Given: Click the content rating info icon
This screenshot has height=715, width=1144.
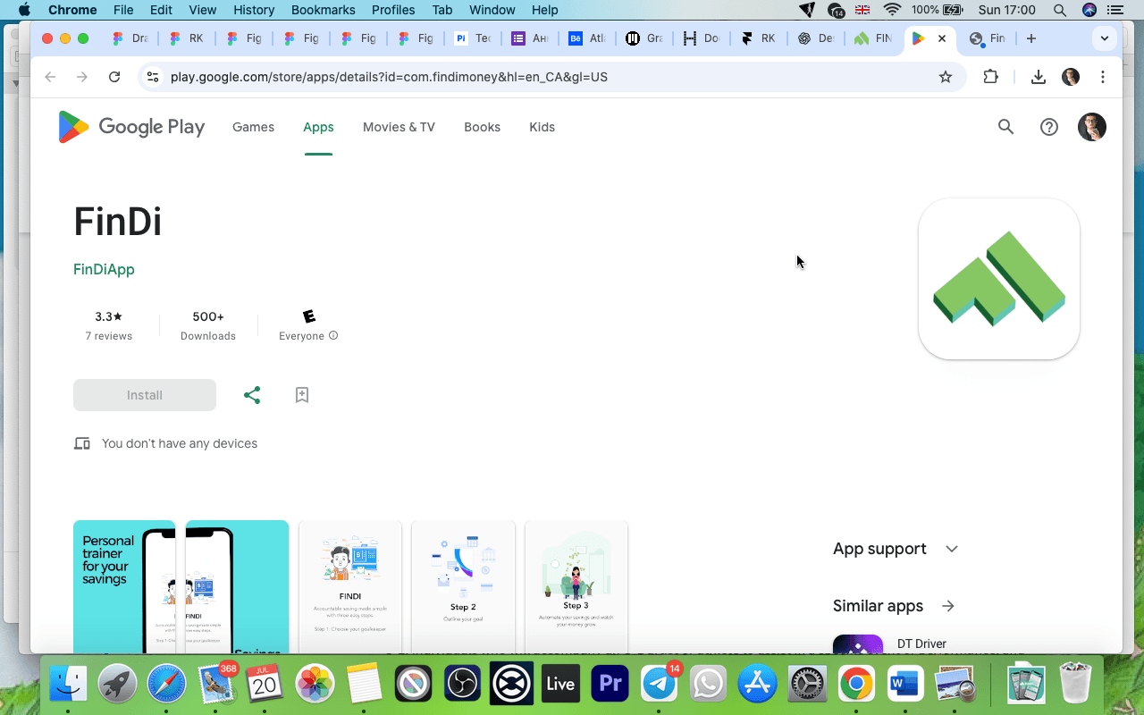Looking at the screenshot, I should pyautogui.click(x=333, y=336).
